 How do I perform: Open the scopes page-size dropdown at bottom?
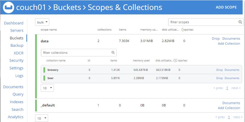pyautogui.click(x=42, y=118)
